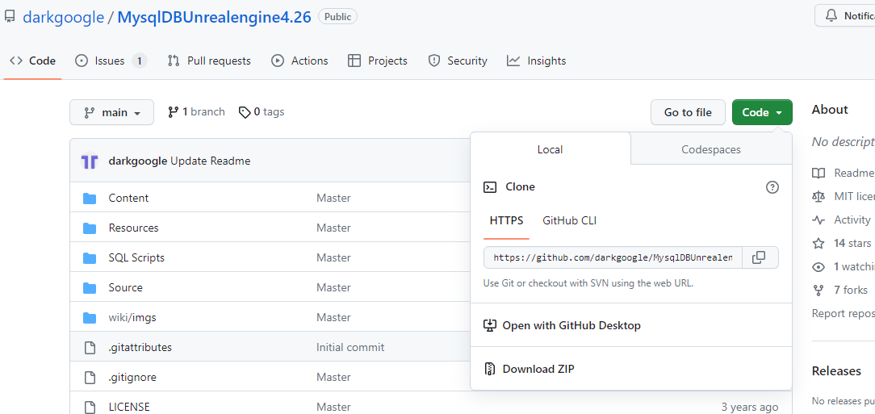875x414 pixels.
Task: Open the Source folder name
Action: coord(126,287)
